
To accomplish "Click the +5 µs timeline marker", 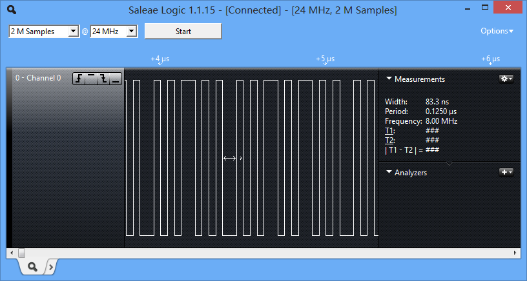I will click(x=325, y=59).
